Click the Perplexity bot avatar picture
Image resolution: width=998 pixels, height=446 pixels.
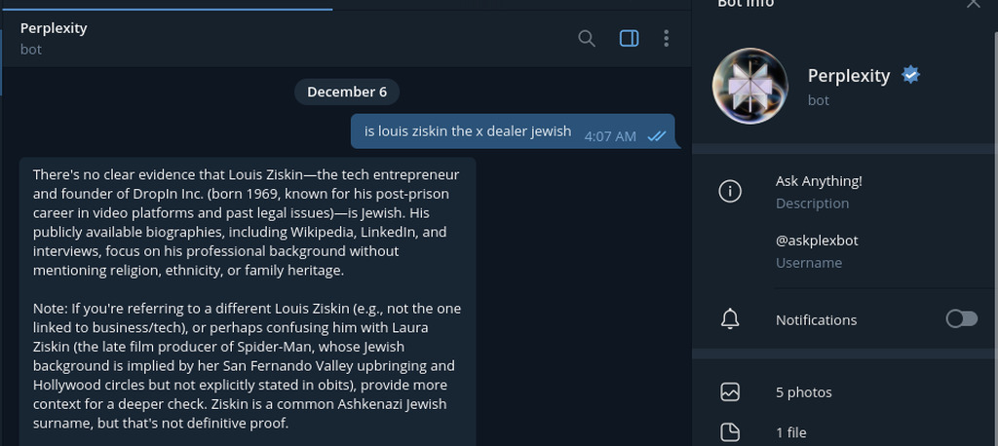coord(750,87)
